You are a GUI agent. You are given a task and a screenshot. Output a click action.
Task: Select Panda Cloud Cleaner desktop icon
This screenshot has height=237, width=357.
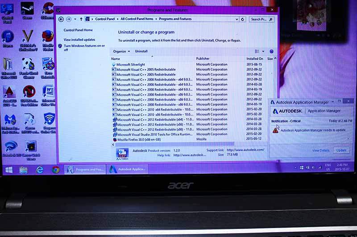pos(28,68)
